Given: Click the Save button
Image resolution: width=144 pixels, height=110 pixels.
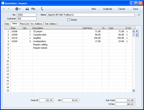Looking at the screenshot, I should click(x=135, y=9).
